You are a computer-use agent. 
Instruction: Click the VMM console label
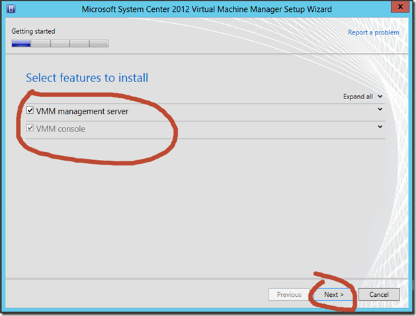[x=61, y=129]
